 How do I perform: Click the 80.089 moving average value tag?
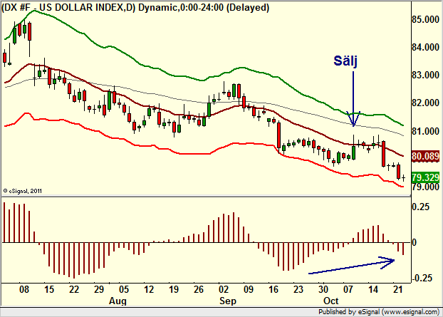[x=425, y=156]
